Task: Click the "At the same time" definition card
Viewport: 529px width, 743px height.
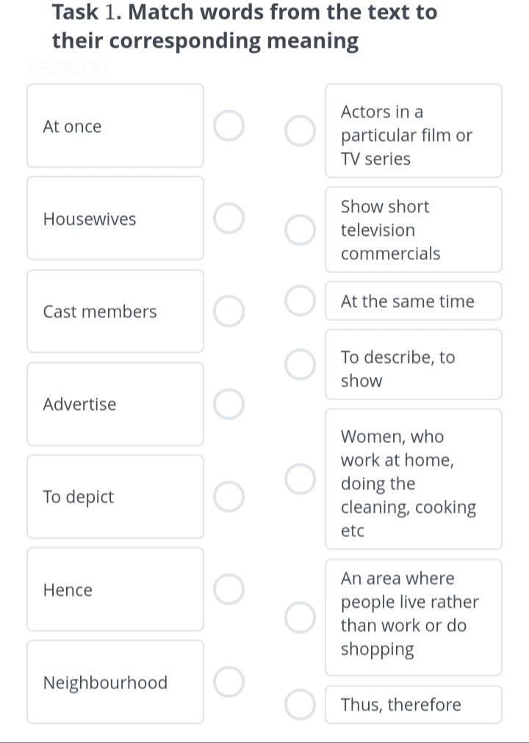Action: (x=413, y=301)
